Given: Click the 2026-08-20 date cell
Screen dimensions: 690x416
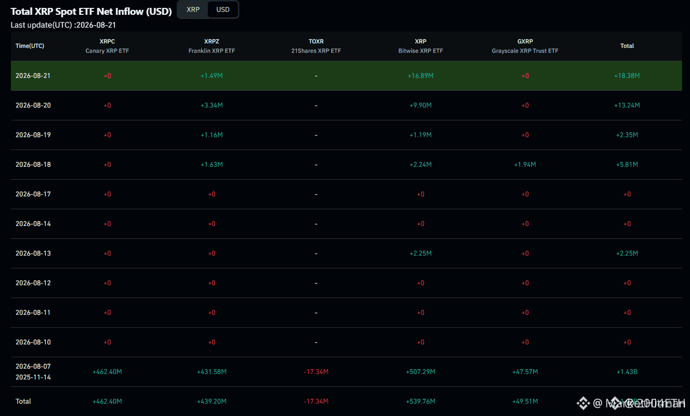Looking at the screenshot, I should [33, 105].
